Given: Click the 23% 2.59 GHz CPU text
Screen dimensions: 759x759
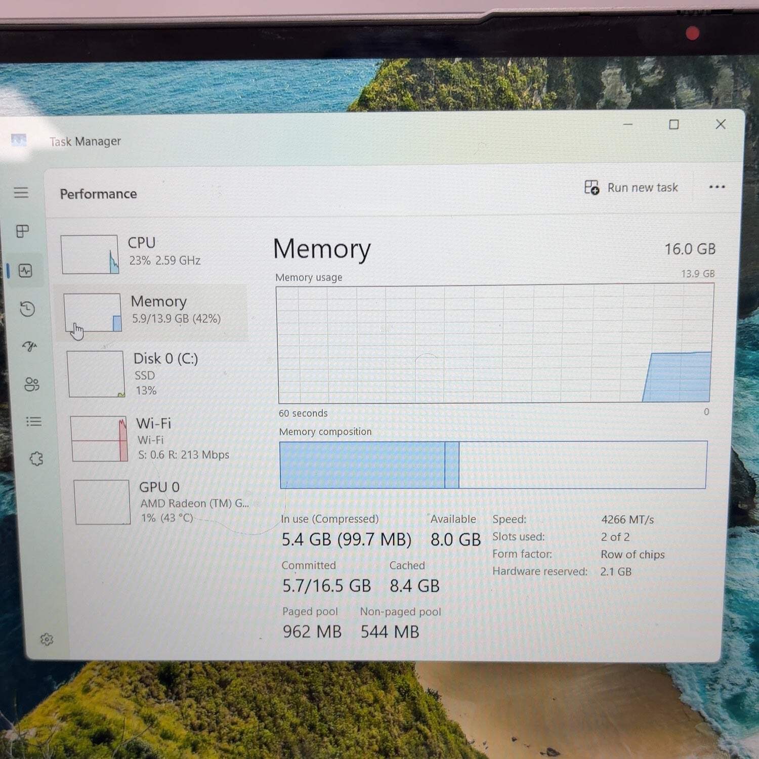Looking at the screenshot, I should 165,260.
